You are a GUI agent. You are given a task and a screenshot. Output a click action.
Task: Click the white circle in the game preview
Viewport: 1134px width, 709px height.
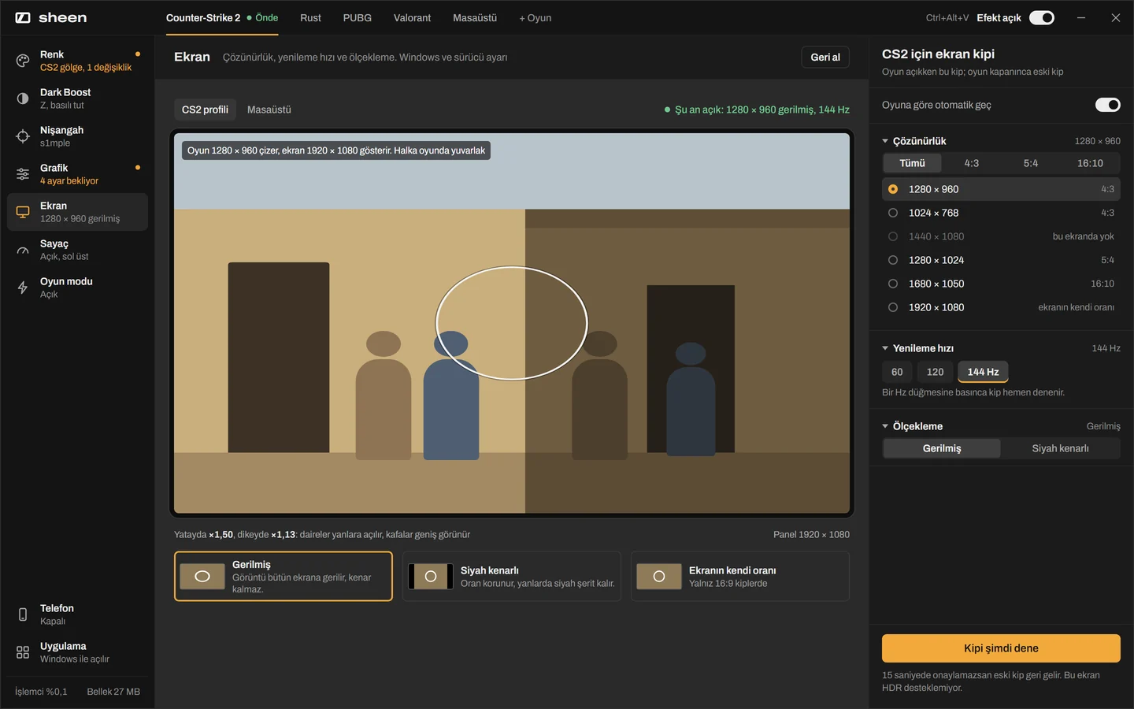tap(512, 323)
